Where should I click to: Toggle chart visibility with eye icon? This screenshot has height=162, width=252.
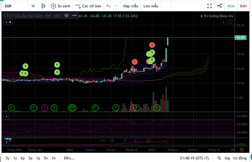point(66,16)
